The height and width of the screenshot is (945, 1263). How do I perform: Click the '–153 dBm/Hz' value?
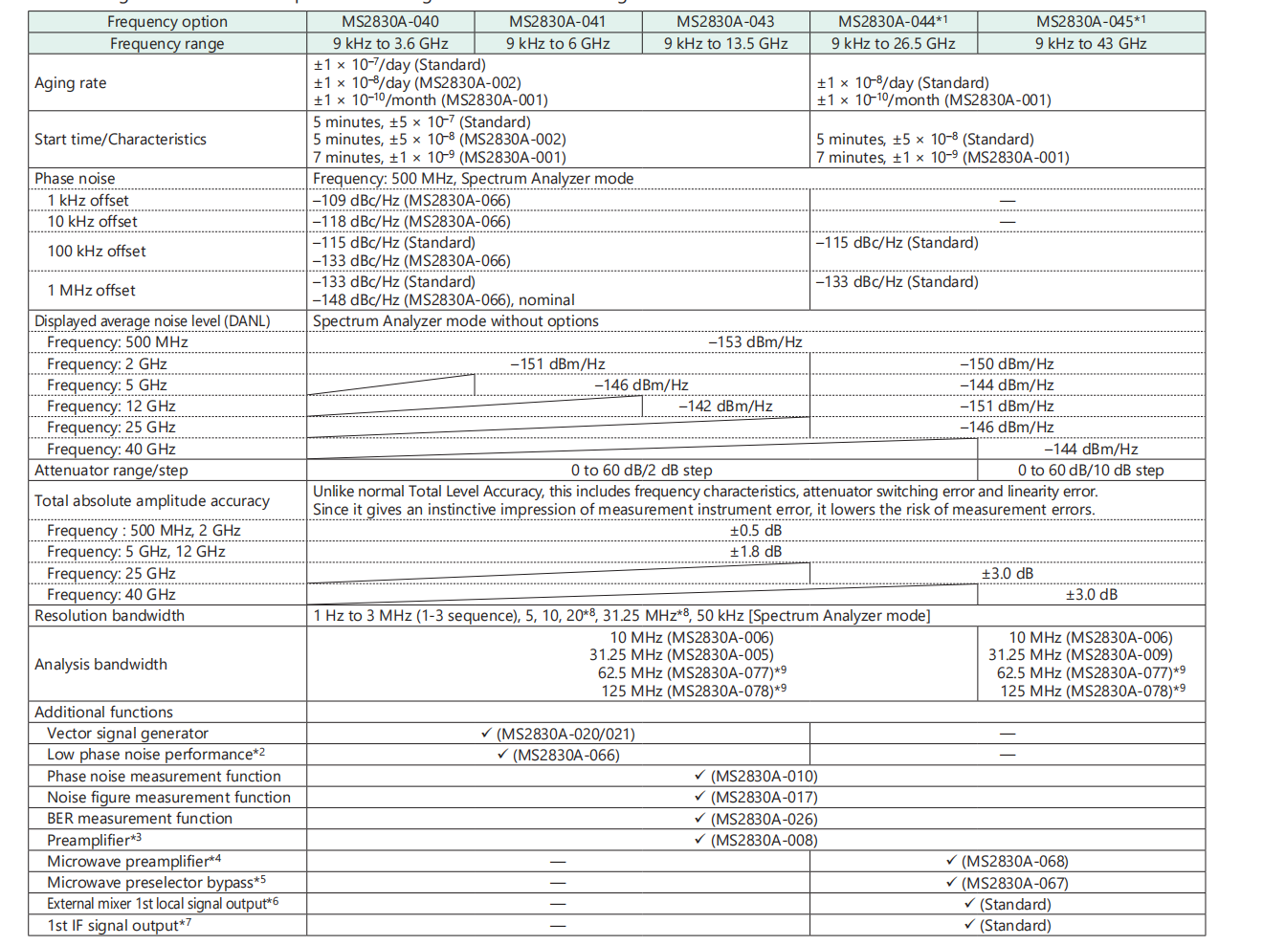click(755, 342)
